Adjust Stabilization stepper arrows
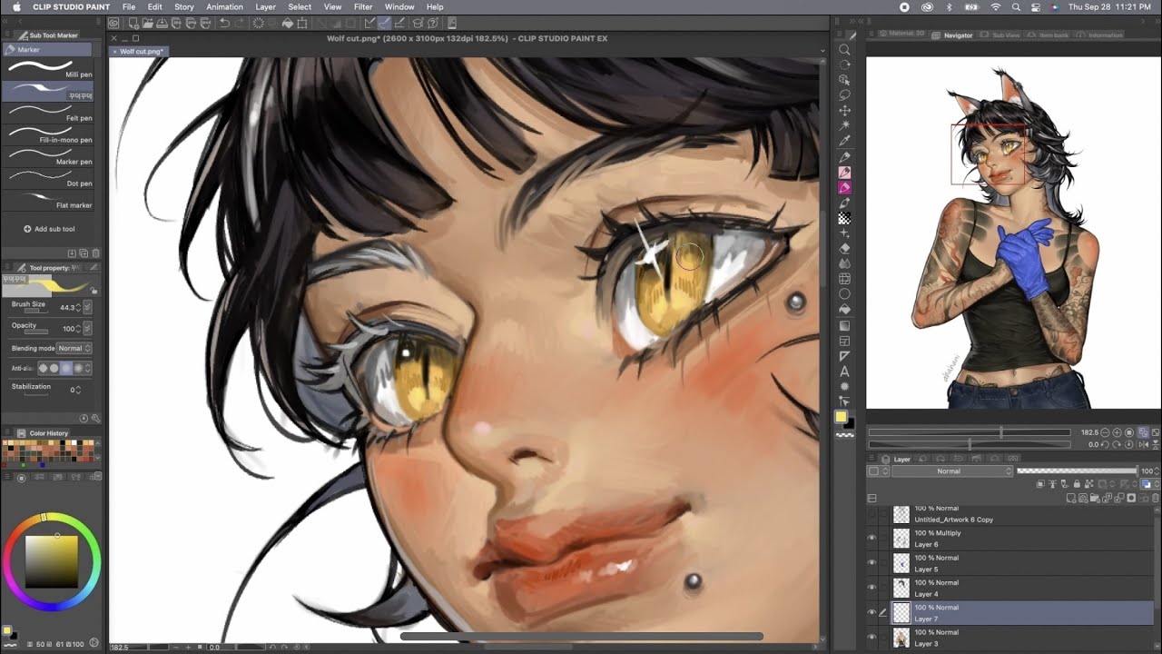Viewport: 1162px width, 654px height. tap(78, 390)
